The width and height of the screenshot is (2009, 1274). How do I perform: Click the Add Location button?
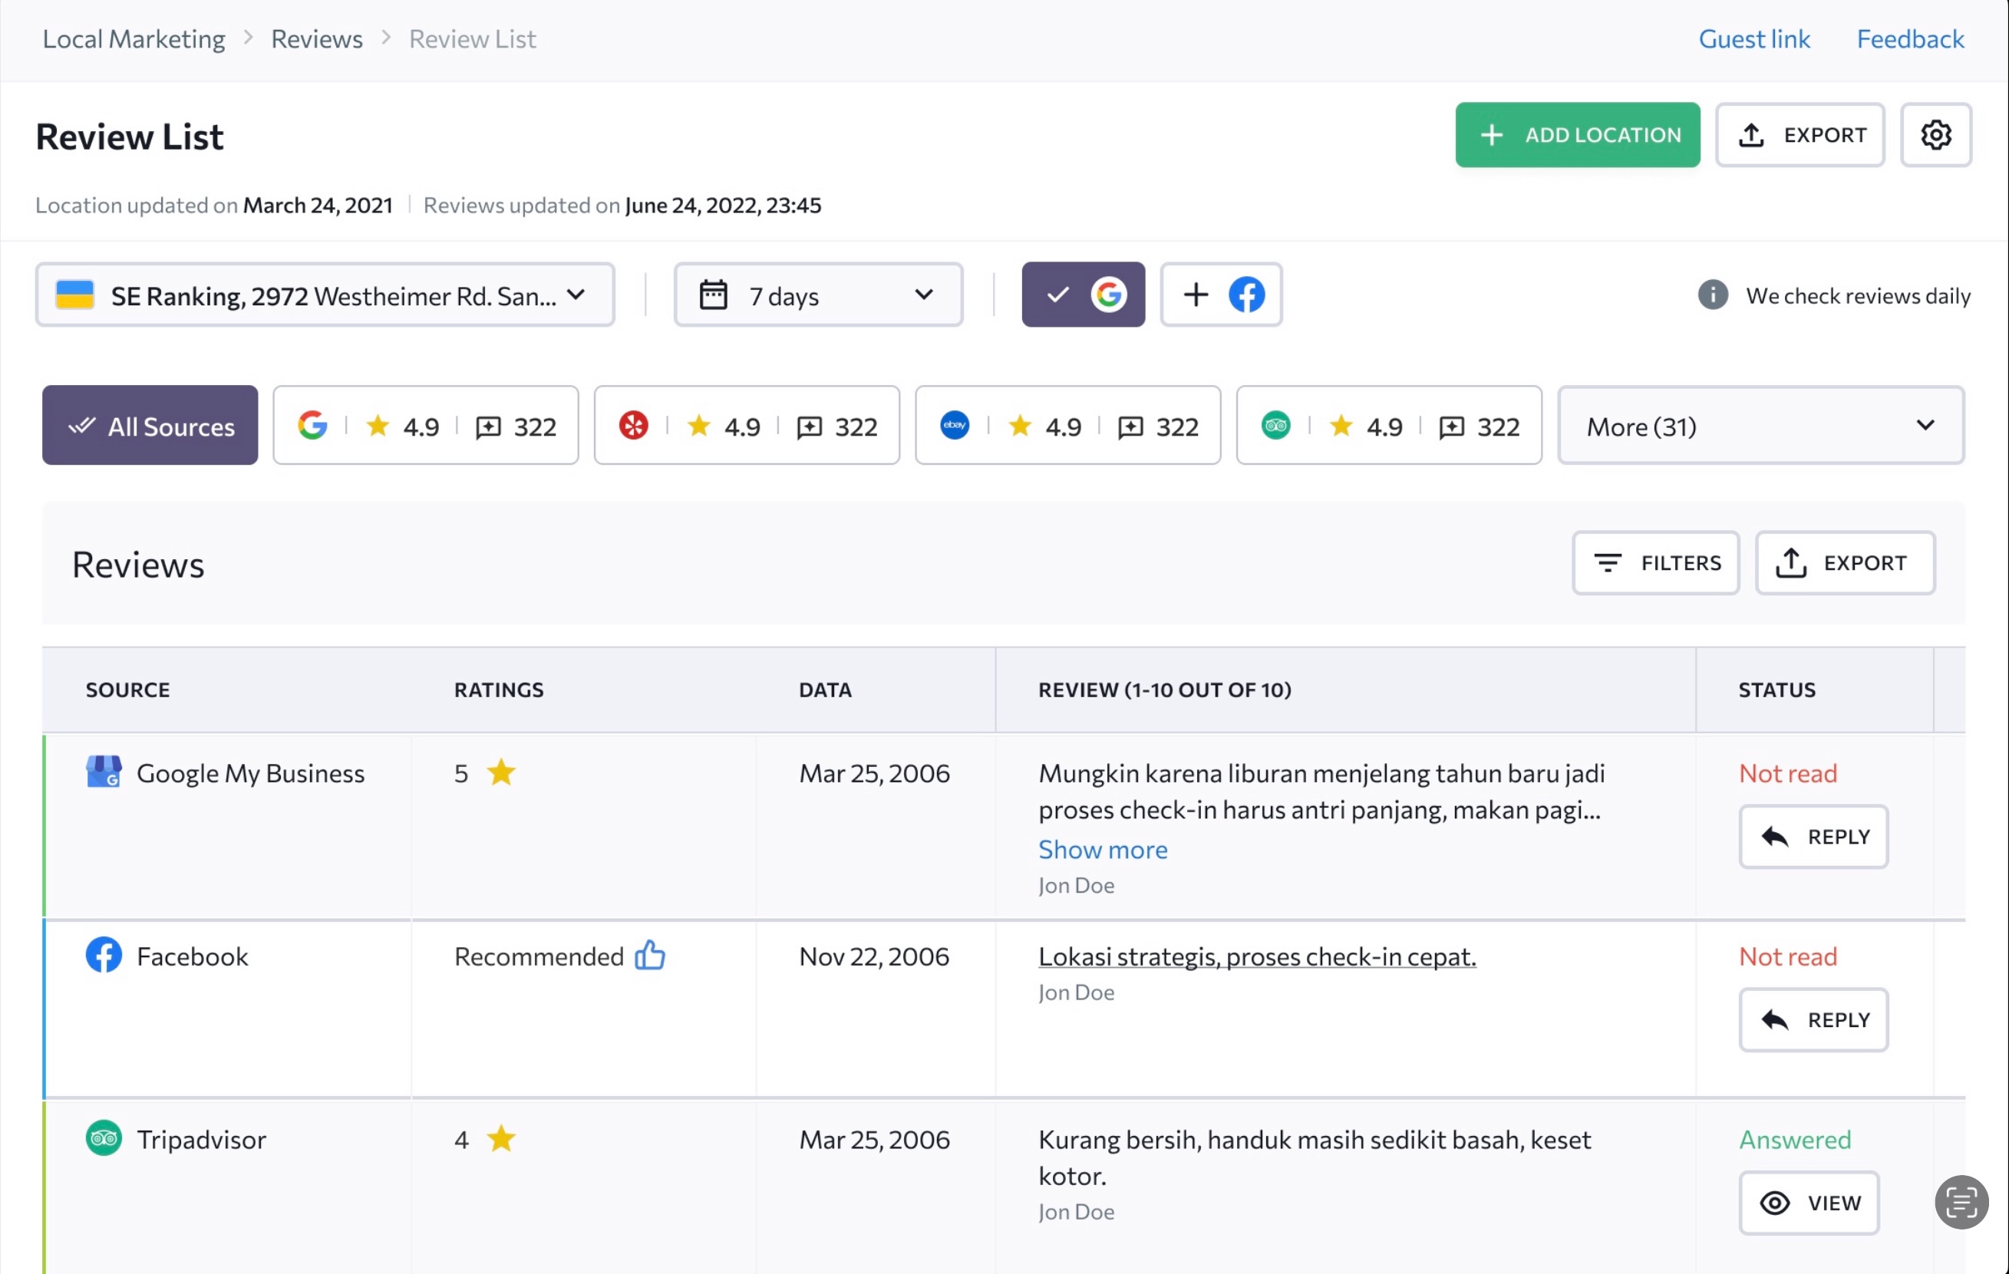pos(1577,134)
